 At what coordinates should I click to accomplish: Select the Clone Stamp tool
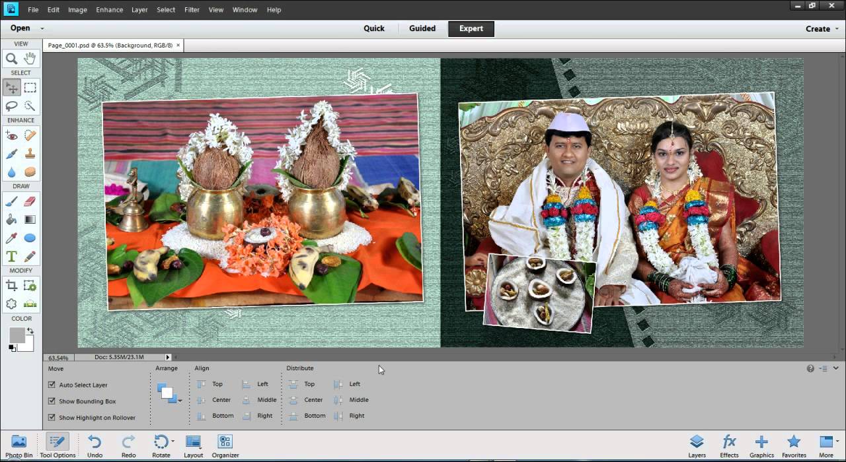pyautogui.click(x=30, y=154)
